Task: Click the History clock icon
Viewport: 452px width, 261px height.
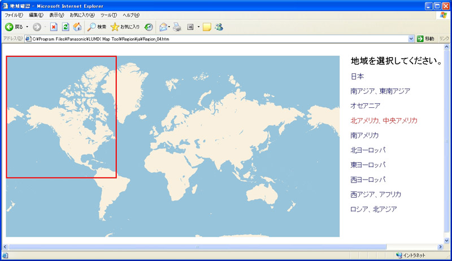Action: click(149, 27)
